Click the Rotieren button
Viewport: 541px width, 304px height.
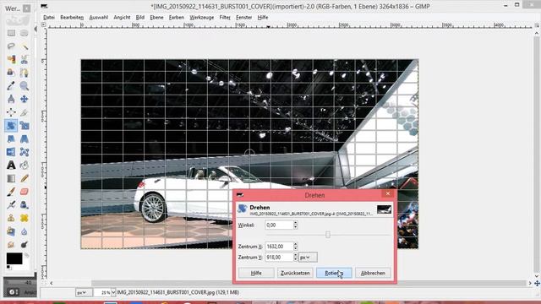(x=334, y=273)
